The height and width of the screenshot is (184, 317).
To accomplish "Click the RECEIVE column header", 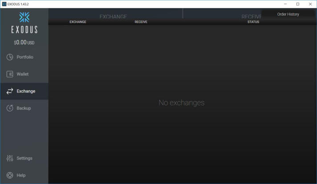I will [x=141, y=22].
